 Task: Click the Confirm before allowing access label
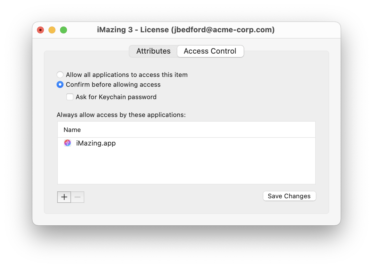click(113, 84)
